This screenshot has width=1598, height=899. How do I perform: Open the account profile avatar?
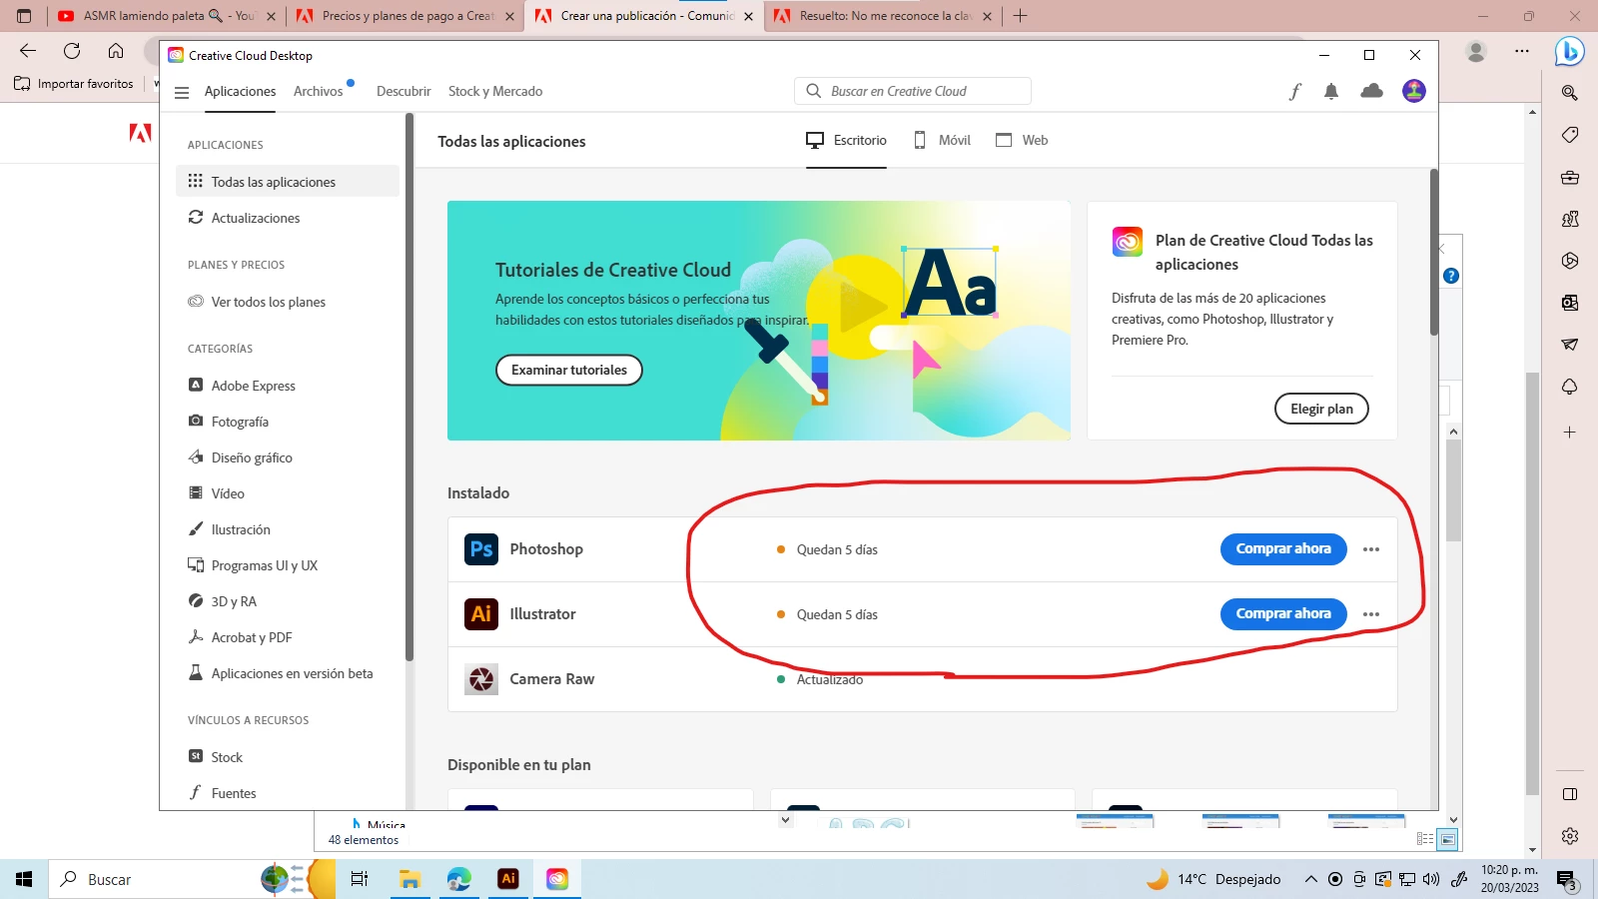coord(1414,91)
